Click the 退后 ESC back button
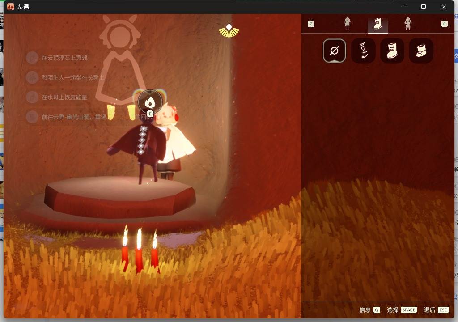The height and width of the screenshot is (322, 458). tap(436, 310)
